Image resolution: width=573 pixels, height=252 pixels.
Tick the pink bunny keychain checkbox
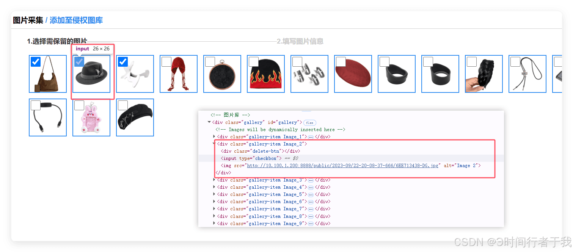pos(79,105)
